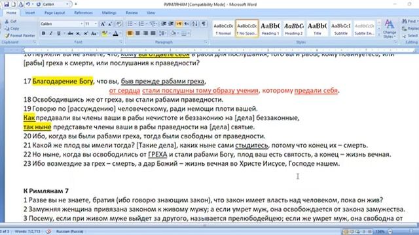419x235 pixels.
Task: Open the Clipboard pane launcher
Action: pyautogui.click(x=35, y=42)
